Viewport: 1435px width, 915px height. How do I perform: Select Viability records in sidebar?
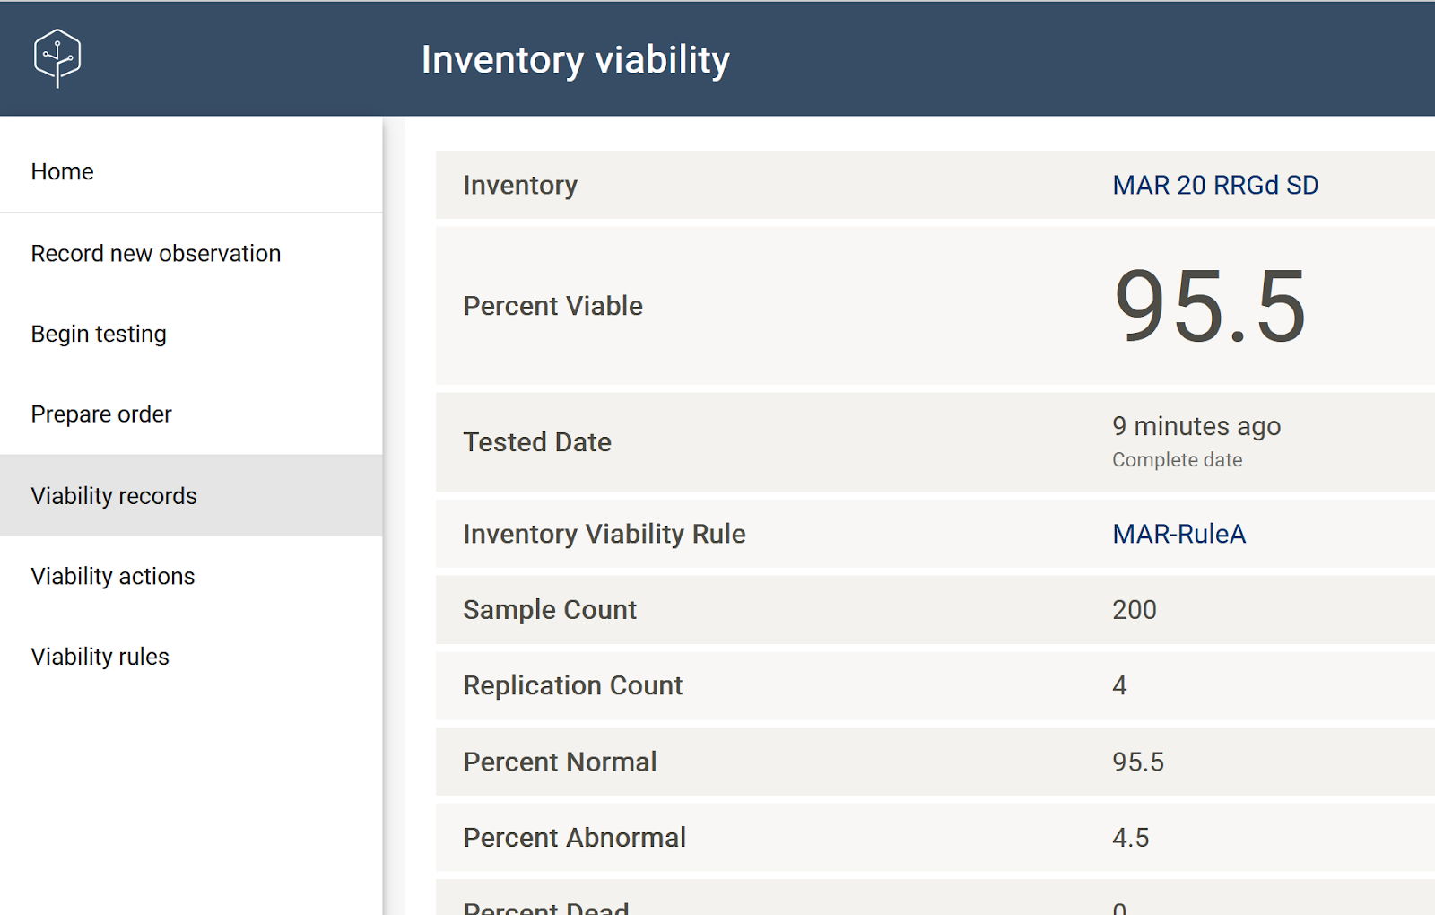191,495
